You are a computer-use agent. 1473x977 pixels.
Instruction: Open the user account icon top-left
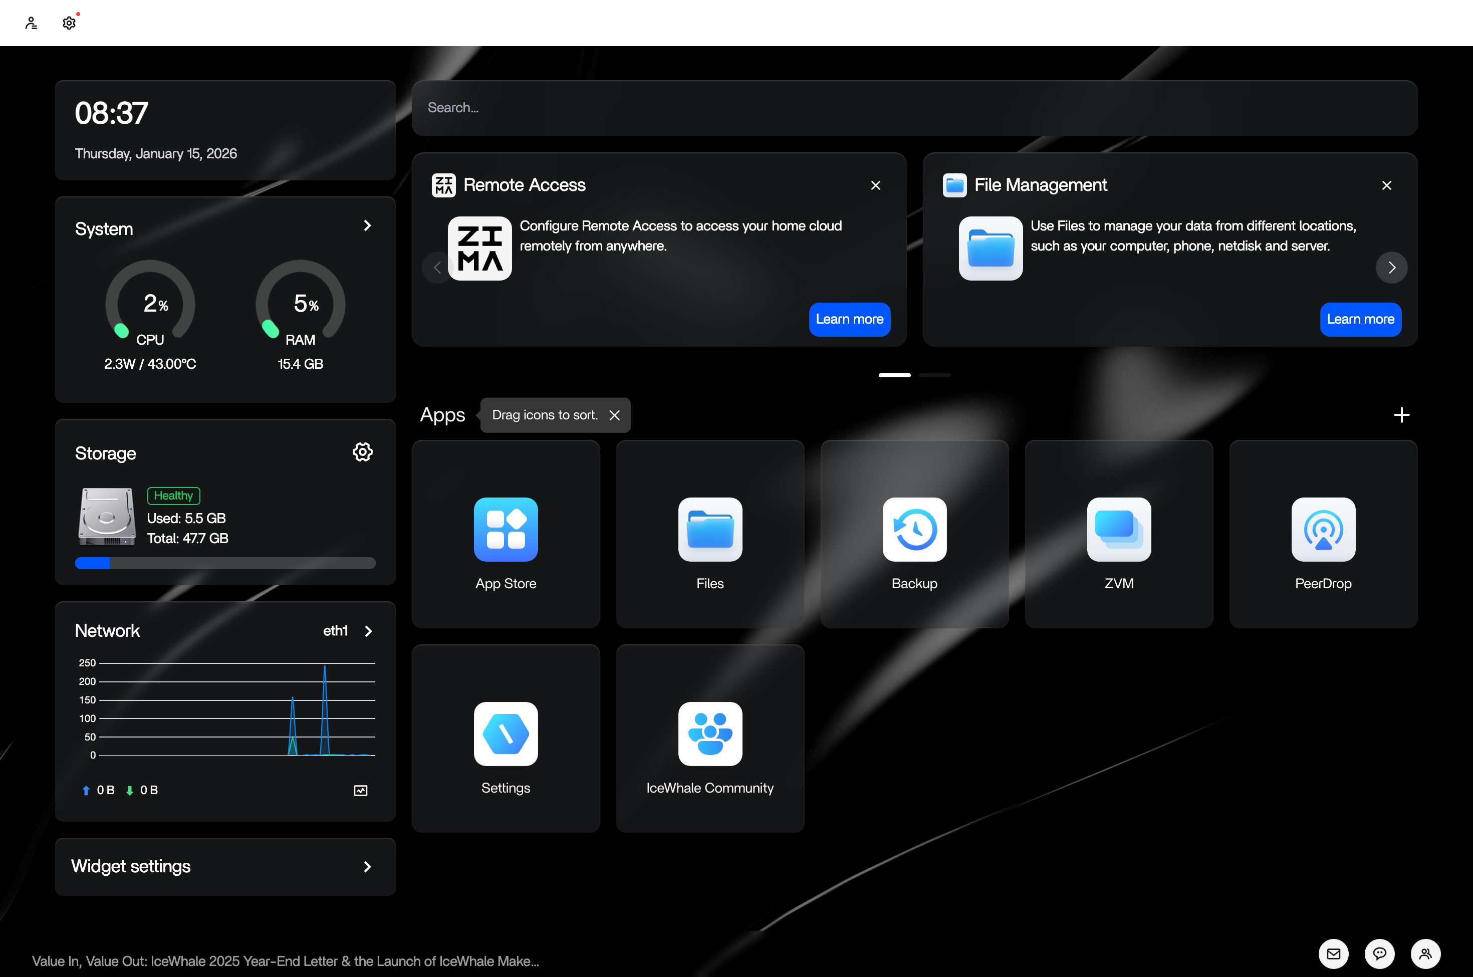point(31,24)
